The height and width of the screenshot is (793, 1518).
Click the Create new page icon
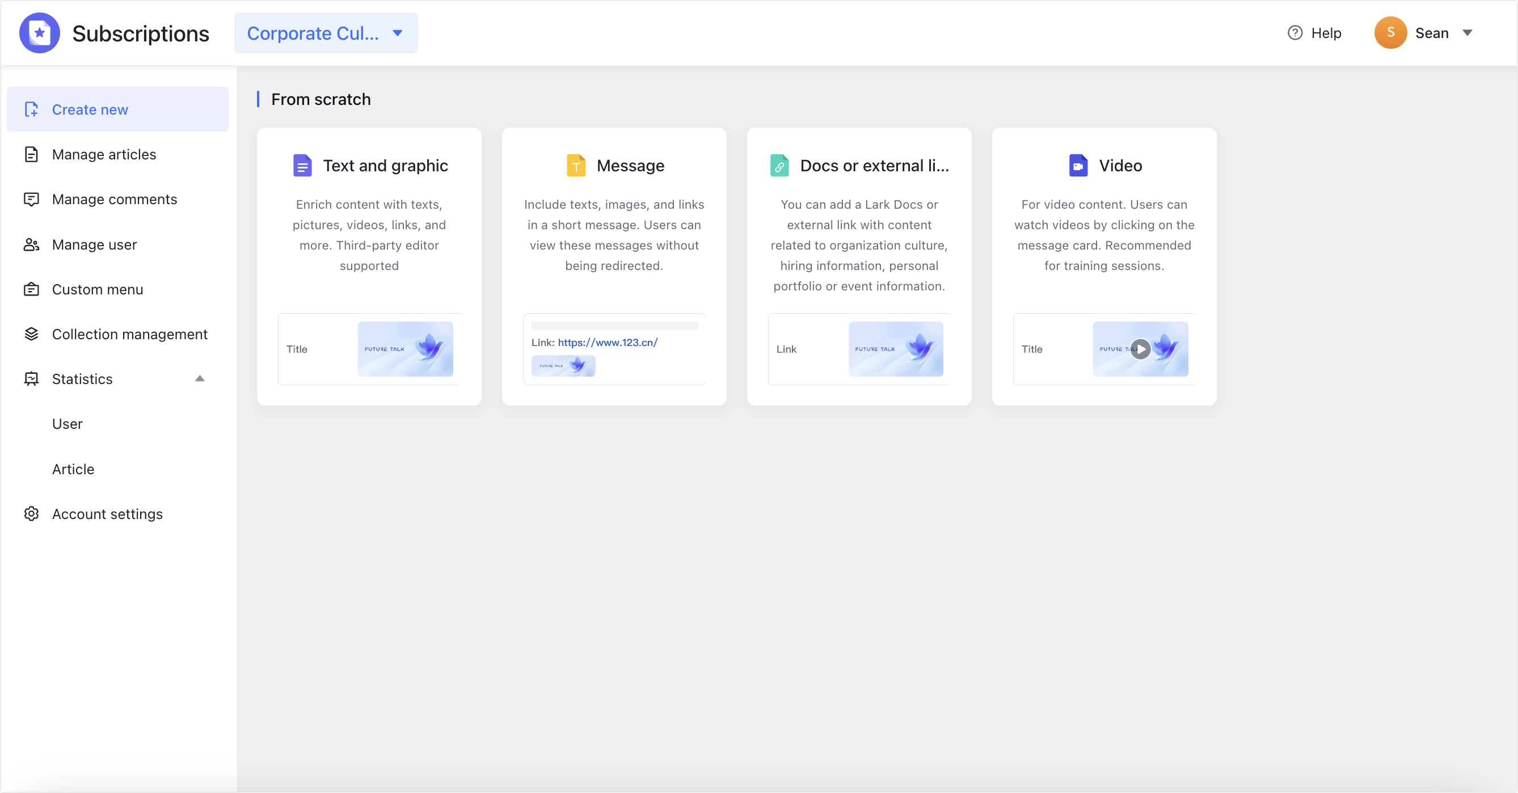coord(31,109)
